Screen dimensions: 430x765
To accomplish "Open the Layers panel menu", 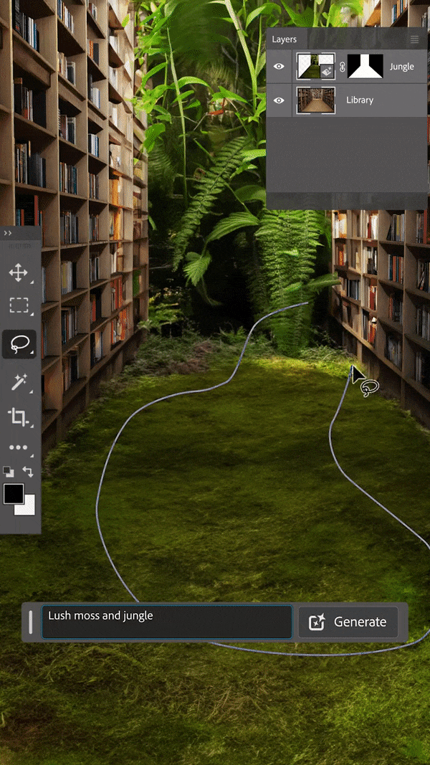I will [x=415, y=39].
